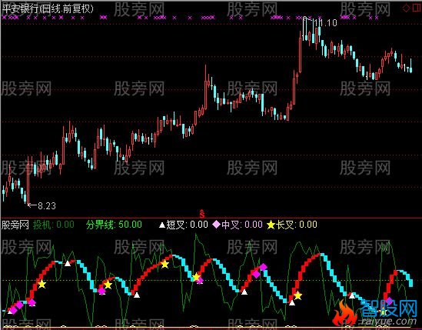Click the red split-pane square icon in the top-right corner
This screenshot has width=422, height=330.
tap(417, 8)
